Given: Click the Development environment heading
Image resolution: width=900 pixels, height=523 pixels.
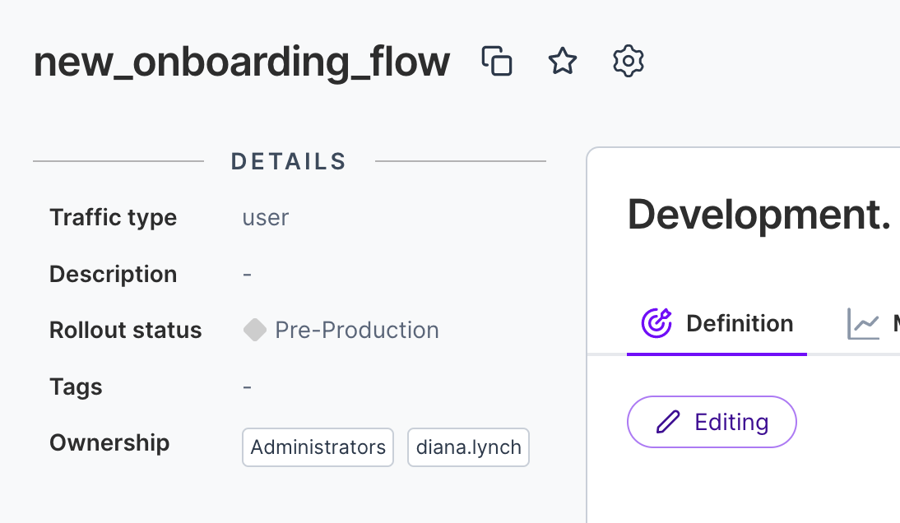Looking at the screenshot, I should click(759, 215).
